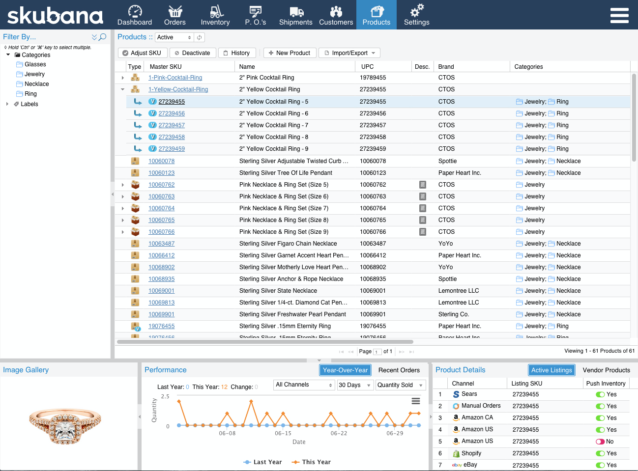Viewport: 638px width, 471px height.
Task: Open the Import/Export dropdown
Action: coord(349,53)
